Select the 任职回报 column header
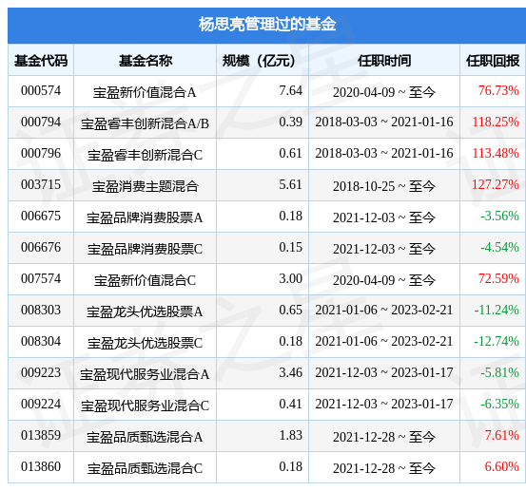526x491 pixels. 493,61
